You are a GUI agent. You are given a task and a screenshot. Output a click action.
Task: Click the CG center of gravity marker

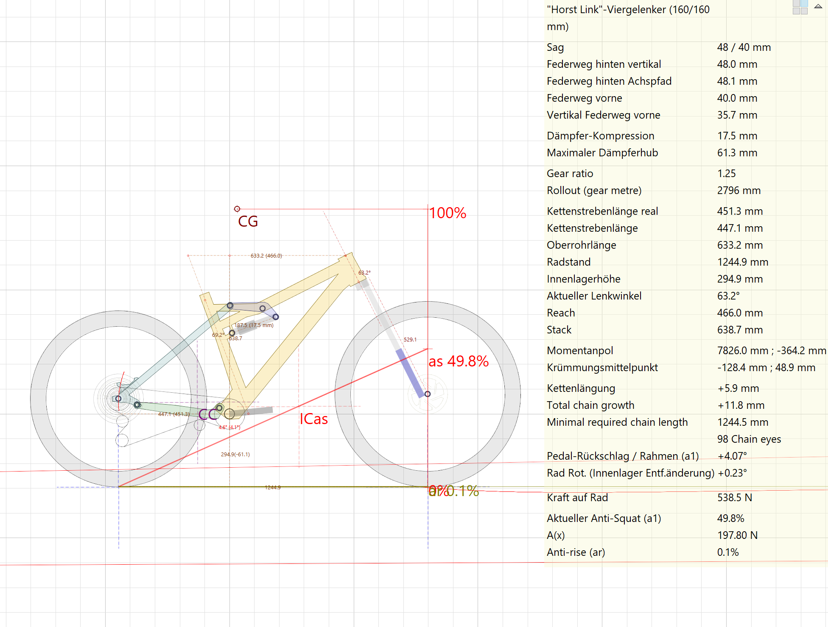click(x=237, y=209)
